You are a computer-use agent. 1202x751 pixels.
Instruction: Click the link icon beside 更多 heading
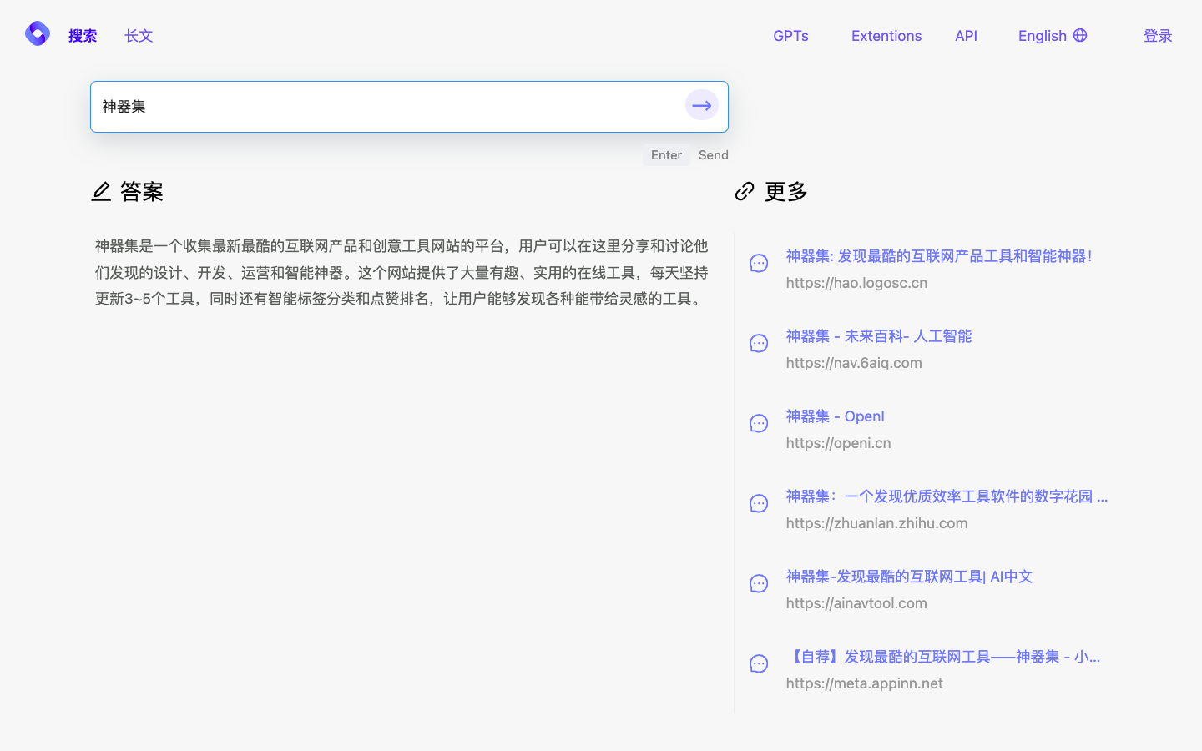(744, 191)
